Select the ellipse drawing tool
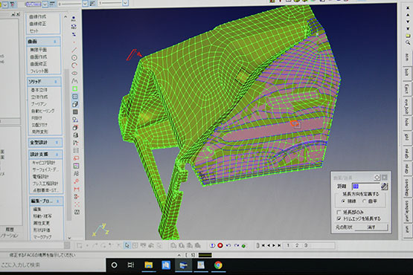 (74, 73)
